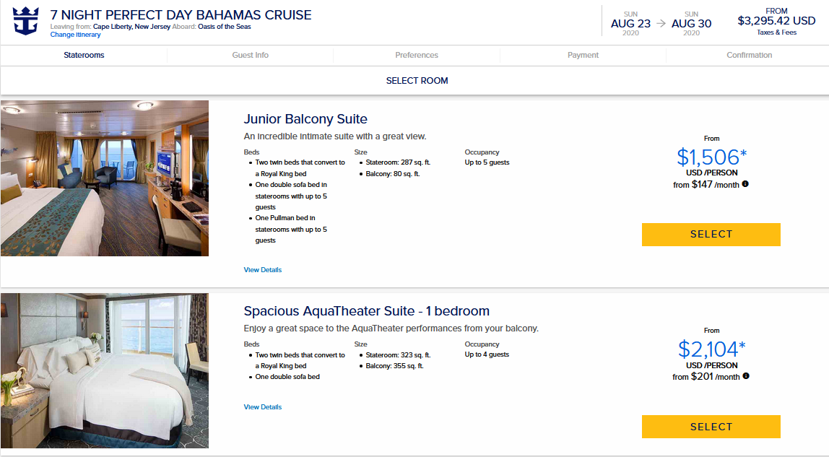Switch to the Staterooms step tab
Image resolution: width=829 pixels, height=457 pixels.
(84, 55)
